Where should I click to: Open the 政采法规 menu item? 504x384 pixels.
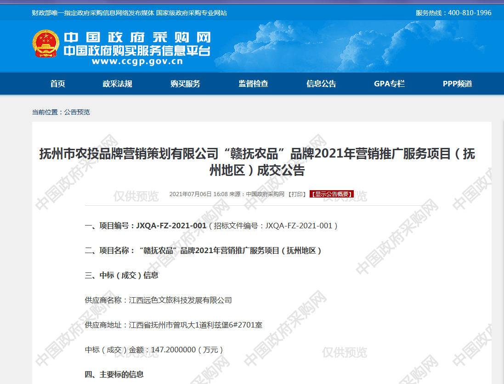117,84
